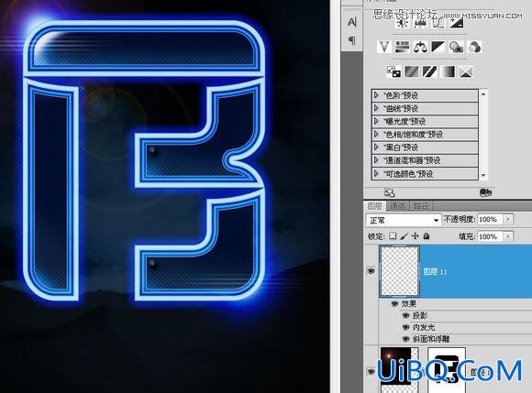Expand the "色阶"预设 presets
Screen dimensions: 532x393
pos(376,95)
